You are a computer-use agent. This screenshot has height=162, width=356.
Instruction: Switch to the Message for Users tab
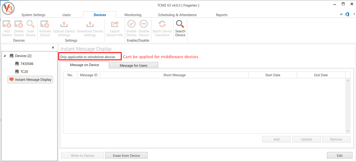click(x=133, y=65)
